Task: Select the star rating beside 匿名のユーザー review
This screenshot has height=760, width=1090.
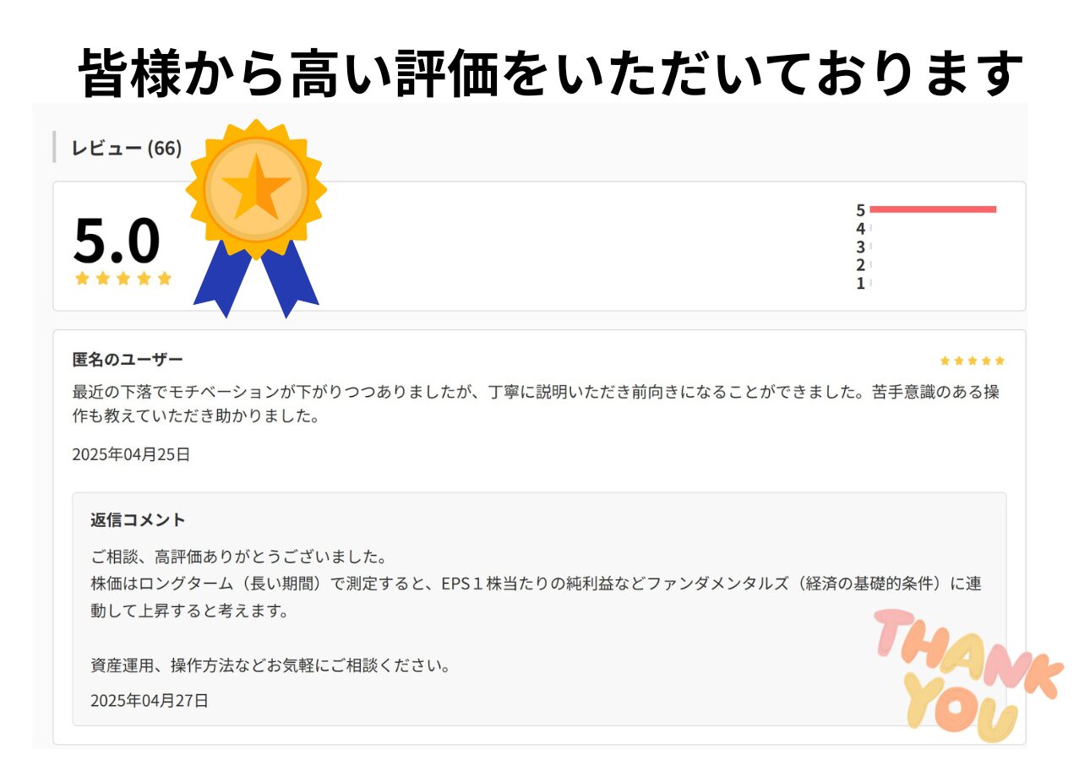Action: click(x=972, y=359)
